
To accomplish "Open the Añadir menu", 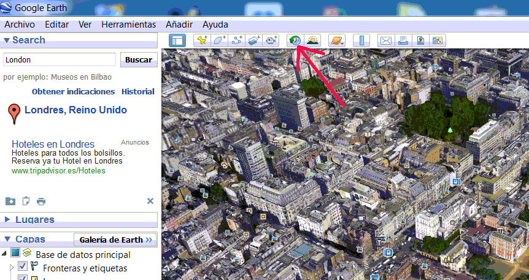I will coord(179,25).
